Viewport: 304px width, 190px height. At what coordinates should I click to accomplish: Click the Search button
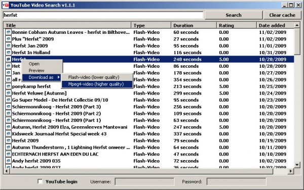click(x=234, y=15)
